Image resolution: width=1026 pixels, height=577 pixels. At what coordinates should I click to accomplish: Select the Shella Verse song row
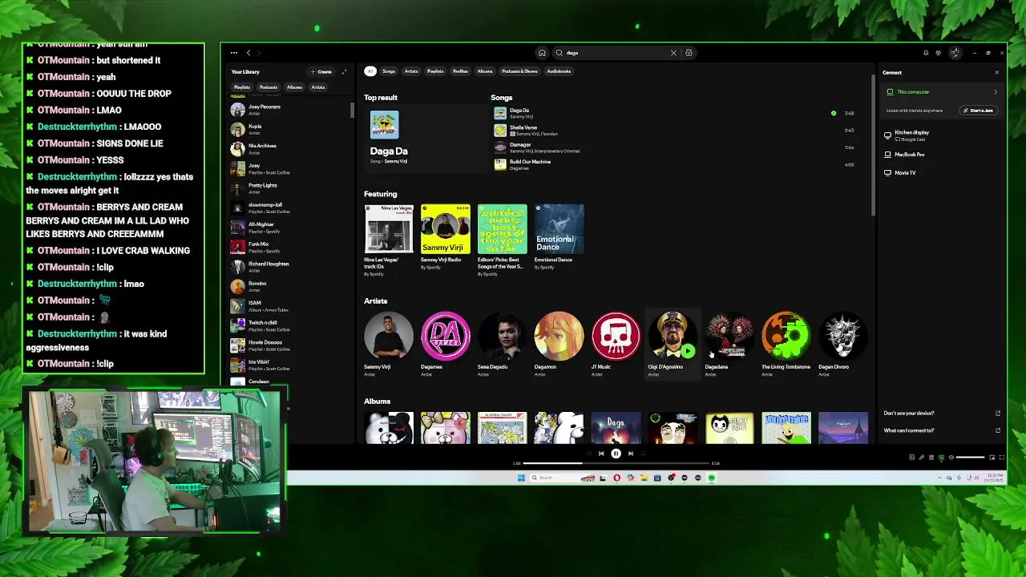click(673, 130)
